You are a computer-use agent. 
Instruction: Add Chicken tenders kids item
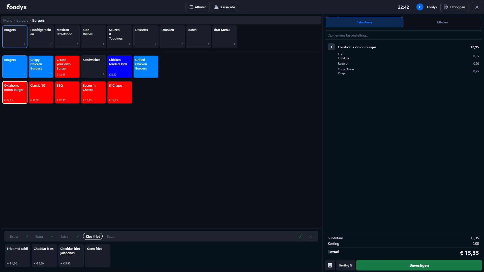(120, 67)
